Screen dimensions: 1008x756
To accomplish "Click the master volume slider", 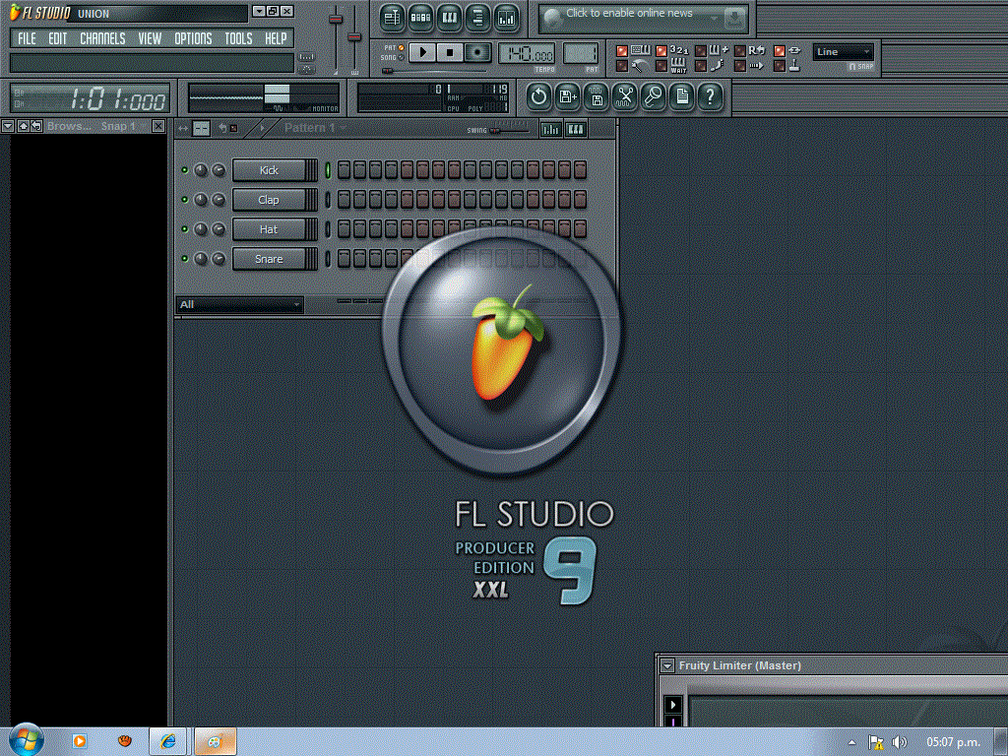I will [x=336, y=38].
